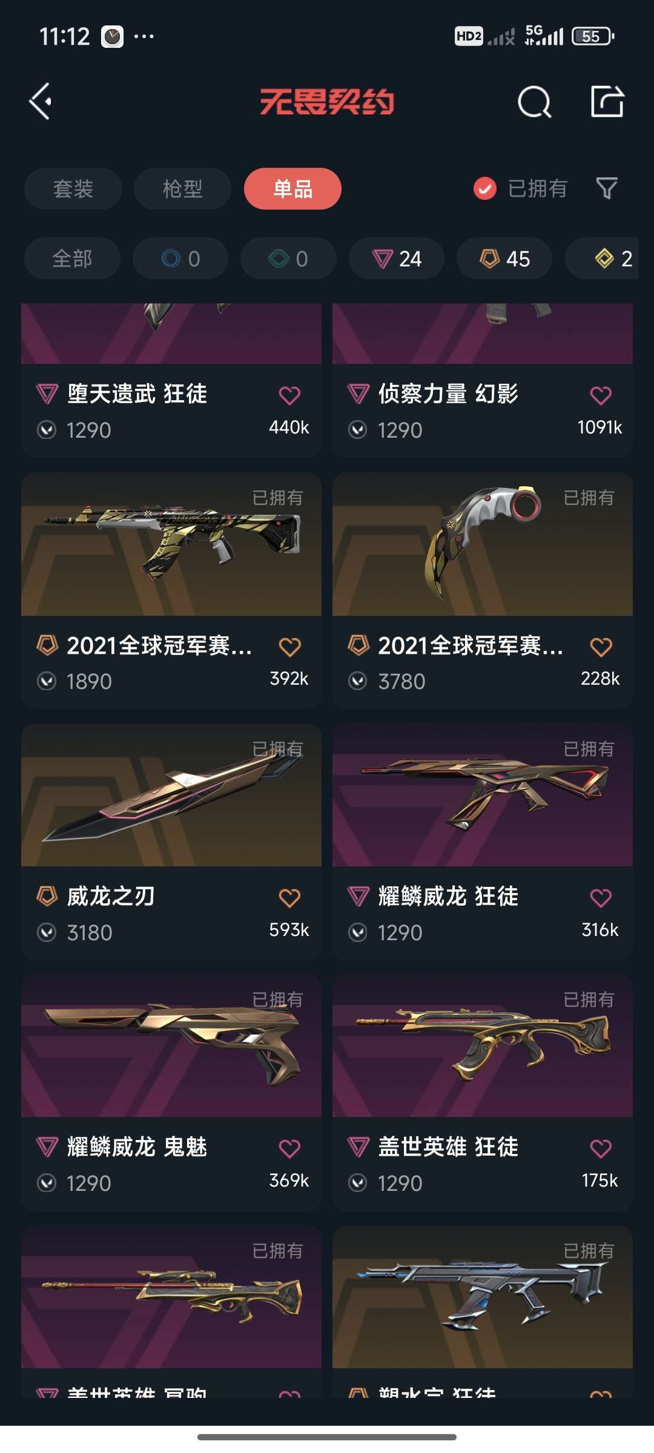Tap heart icon for 耀鳞威龙 鬼魅

tap(289, 1148)
